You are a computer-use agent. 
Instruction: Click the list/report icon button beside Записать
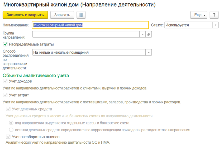81,15
